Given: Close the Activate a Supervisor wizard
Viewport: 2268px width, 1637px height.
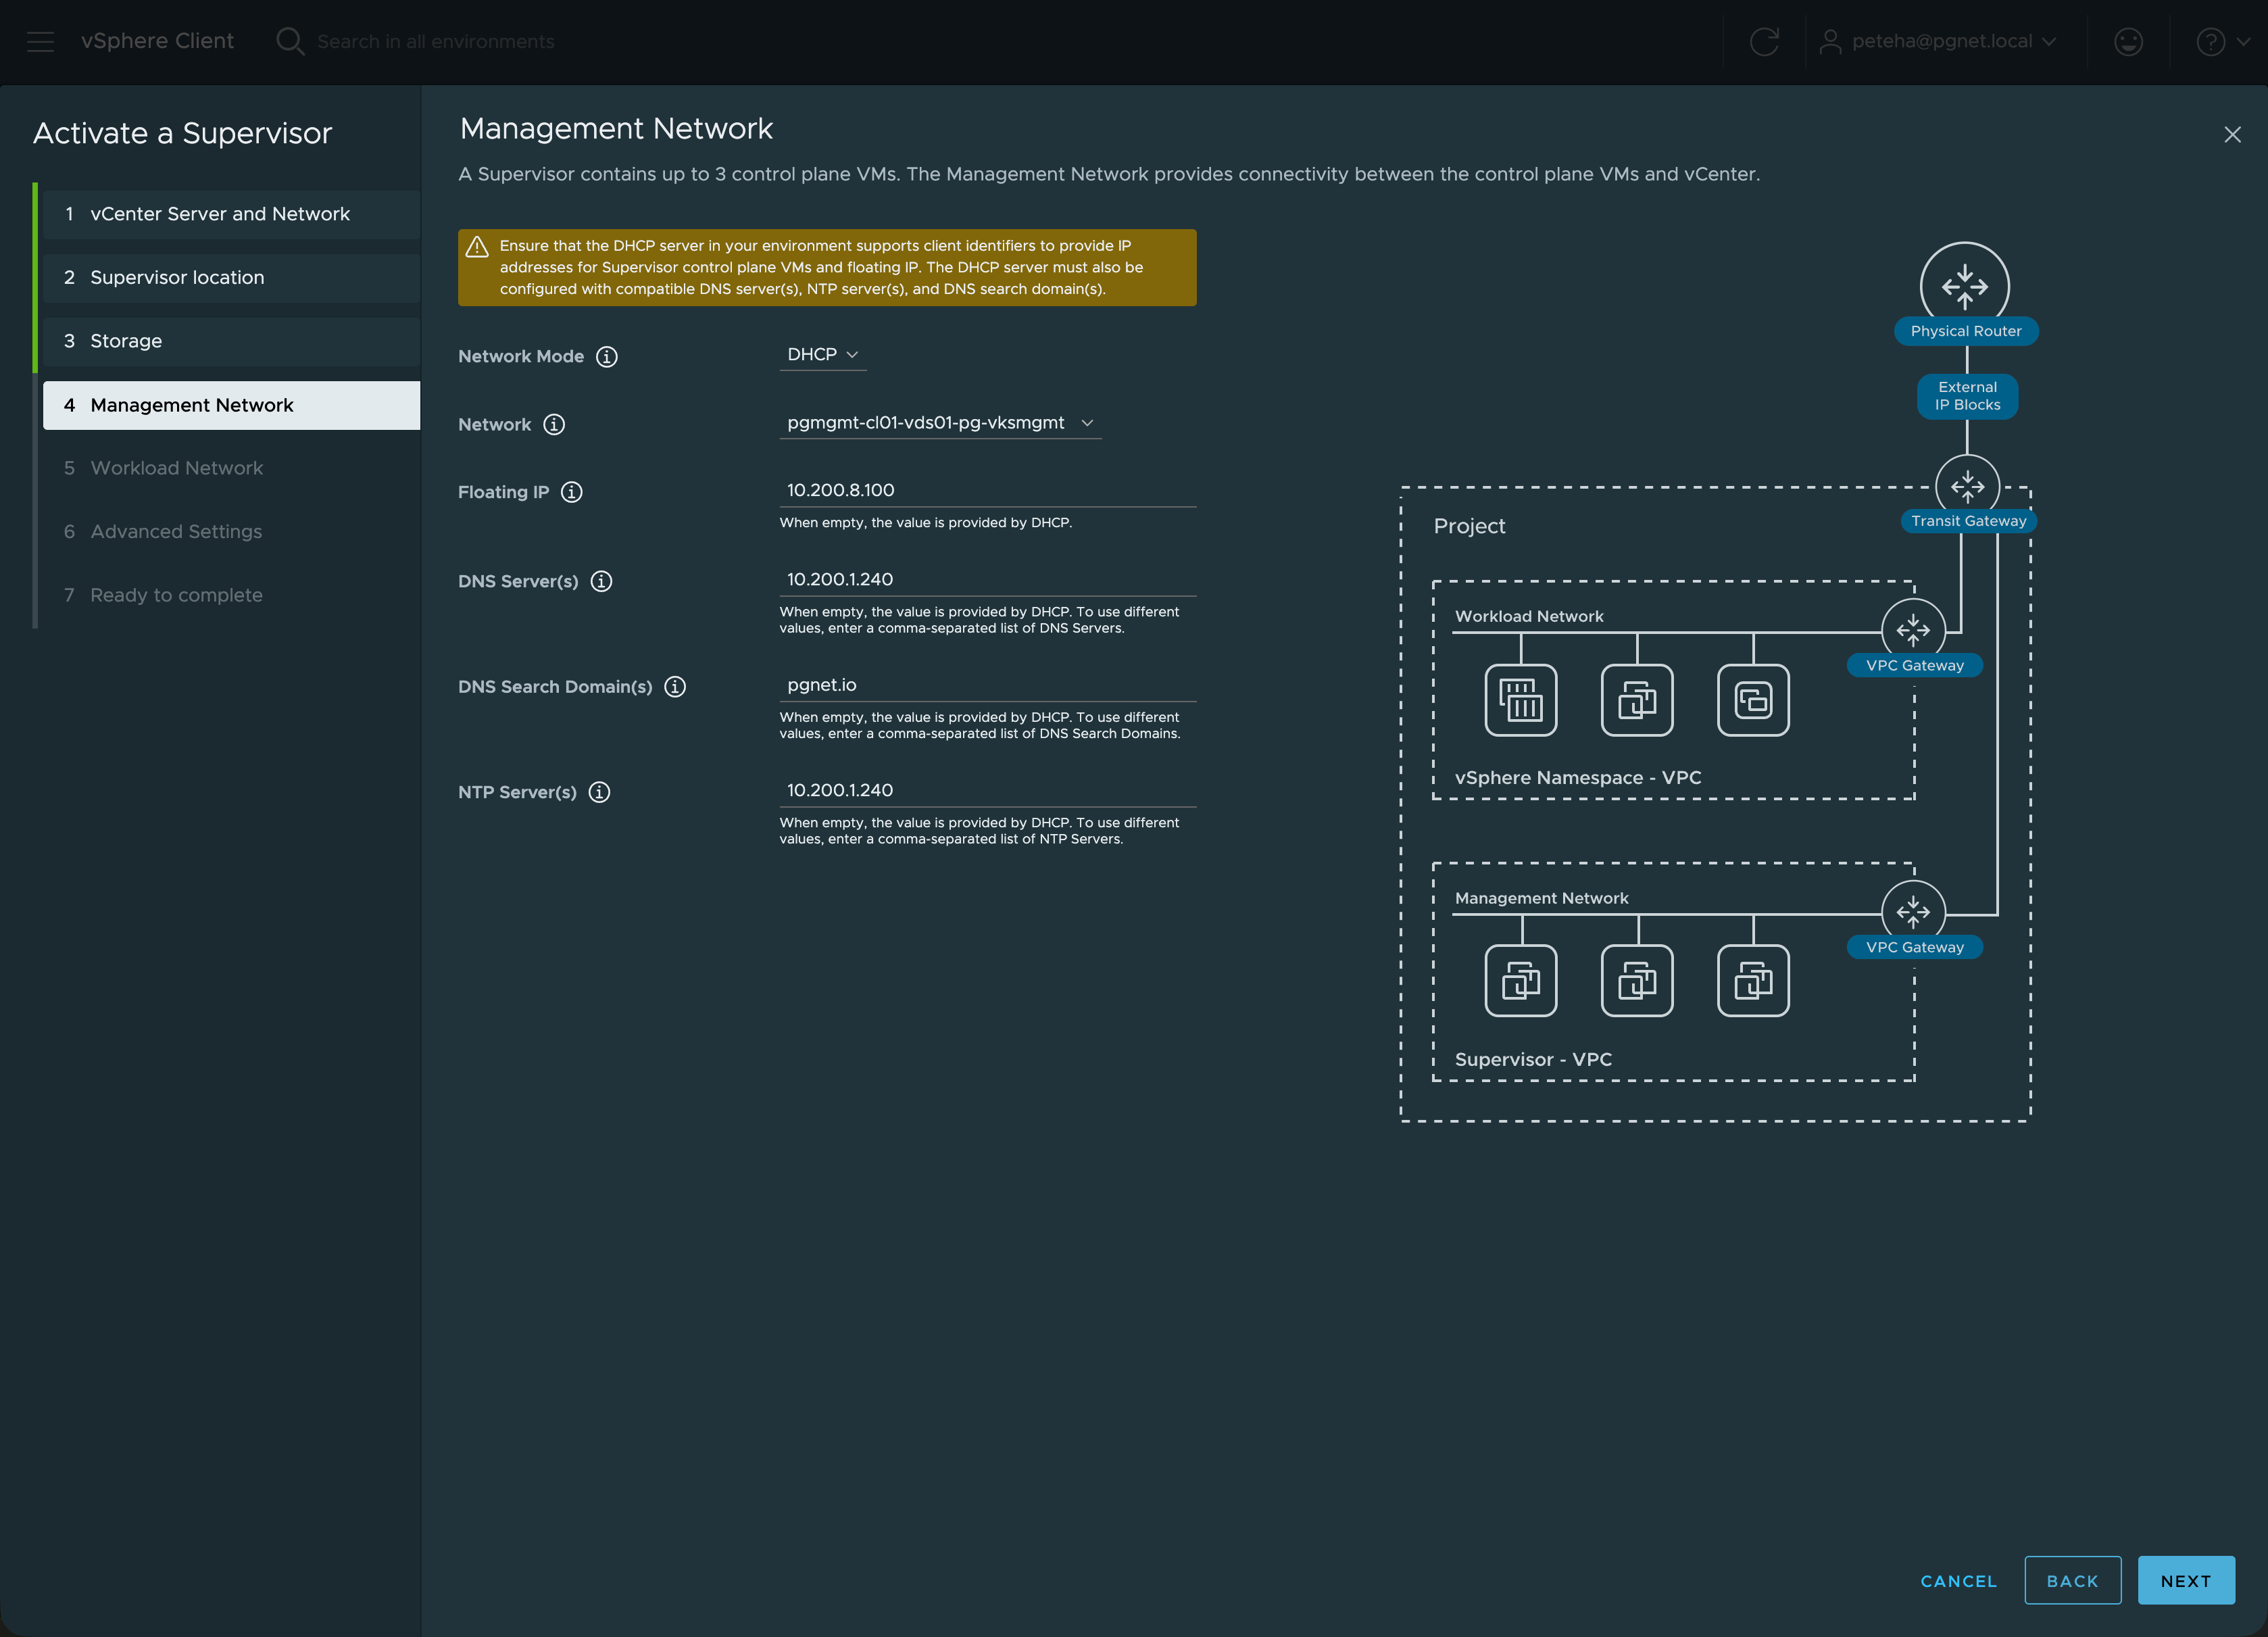Looking at the screenshot, I should pos(2232,134).
